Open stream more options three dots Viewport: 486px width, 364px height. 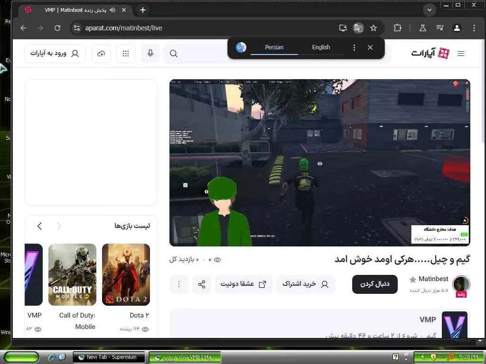[179, 284]
